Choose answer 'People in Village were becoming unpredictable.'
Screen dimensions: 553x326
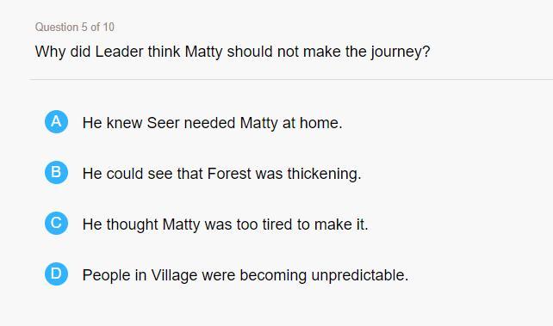(x=245, y=275)
